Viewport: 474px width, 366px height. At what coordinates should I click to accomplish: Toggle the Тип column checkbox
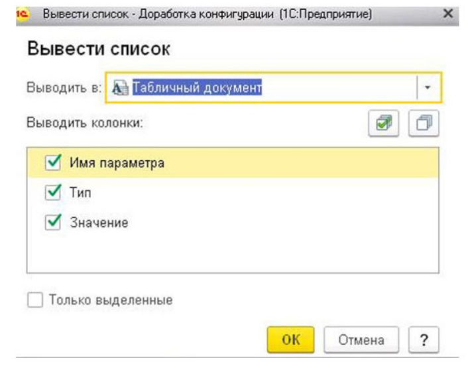(x=54, y=193)
